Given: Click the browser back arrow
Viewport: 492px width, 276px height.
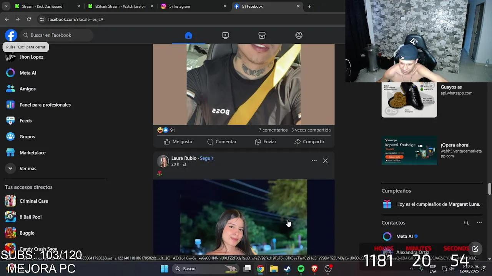Looking at the screenshot, I should click(x=7, y=19).
